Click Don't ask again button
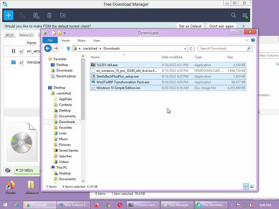 coord(221,26)
